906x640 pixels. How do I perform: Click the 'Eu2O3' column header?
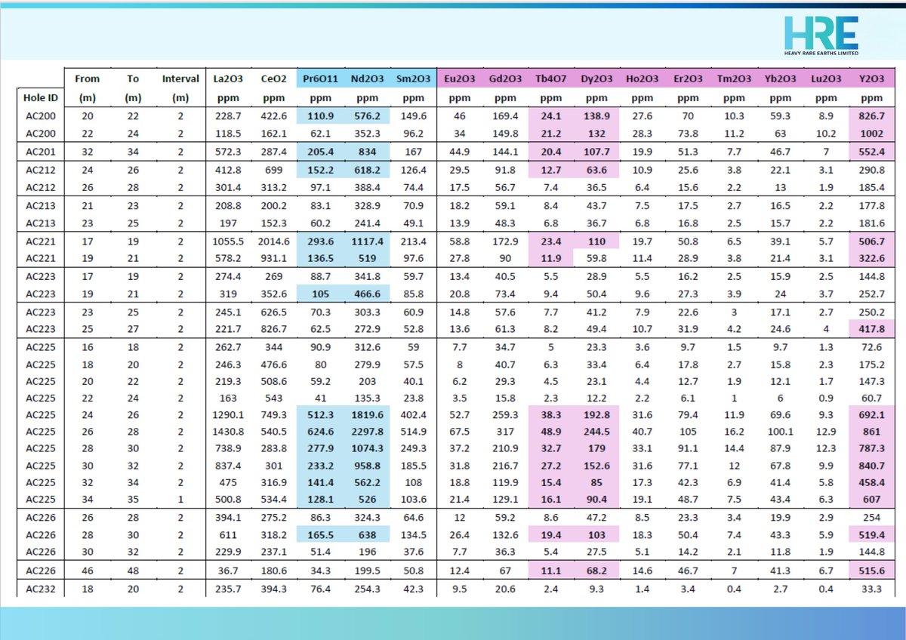pyautogui.click(x=460, y=78)
